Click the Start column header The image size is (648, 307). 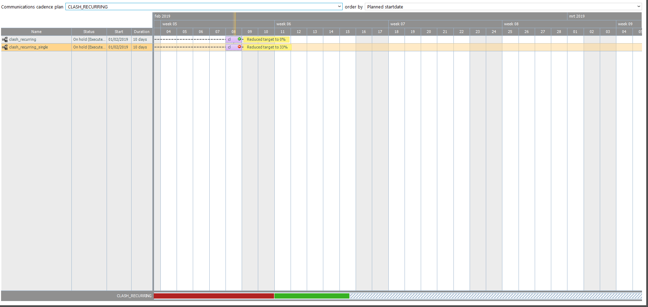click(x=119, y=32)
